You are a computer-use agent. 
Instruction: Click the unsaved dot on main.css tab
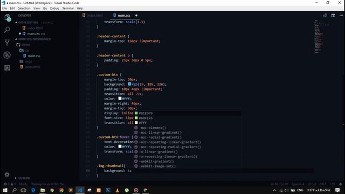point(136,16)
